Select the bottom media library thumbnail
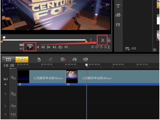Image resolution: width=160 pixels, height=120 pixels. [158, 36]
